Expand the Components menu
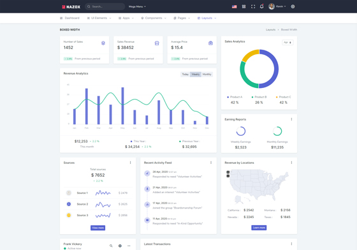357x250 pixels. click(154, 18)
